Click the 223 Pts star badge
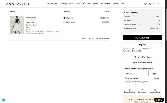This screenshot has height=103, width=167. point(105,22)
